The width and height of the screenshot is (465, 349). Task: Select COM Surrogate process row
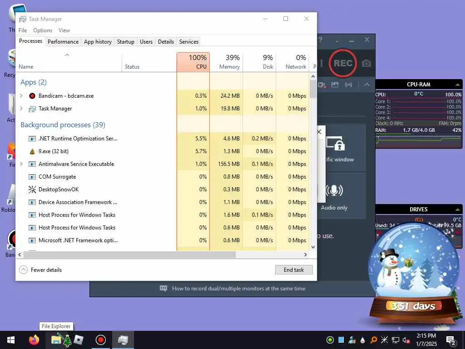click(163, 177)
